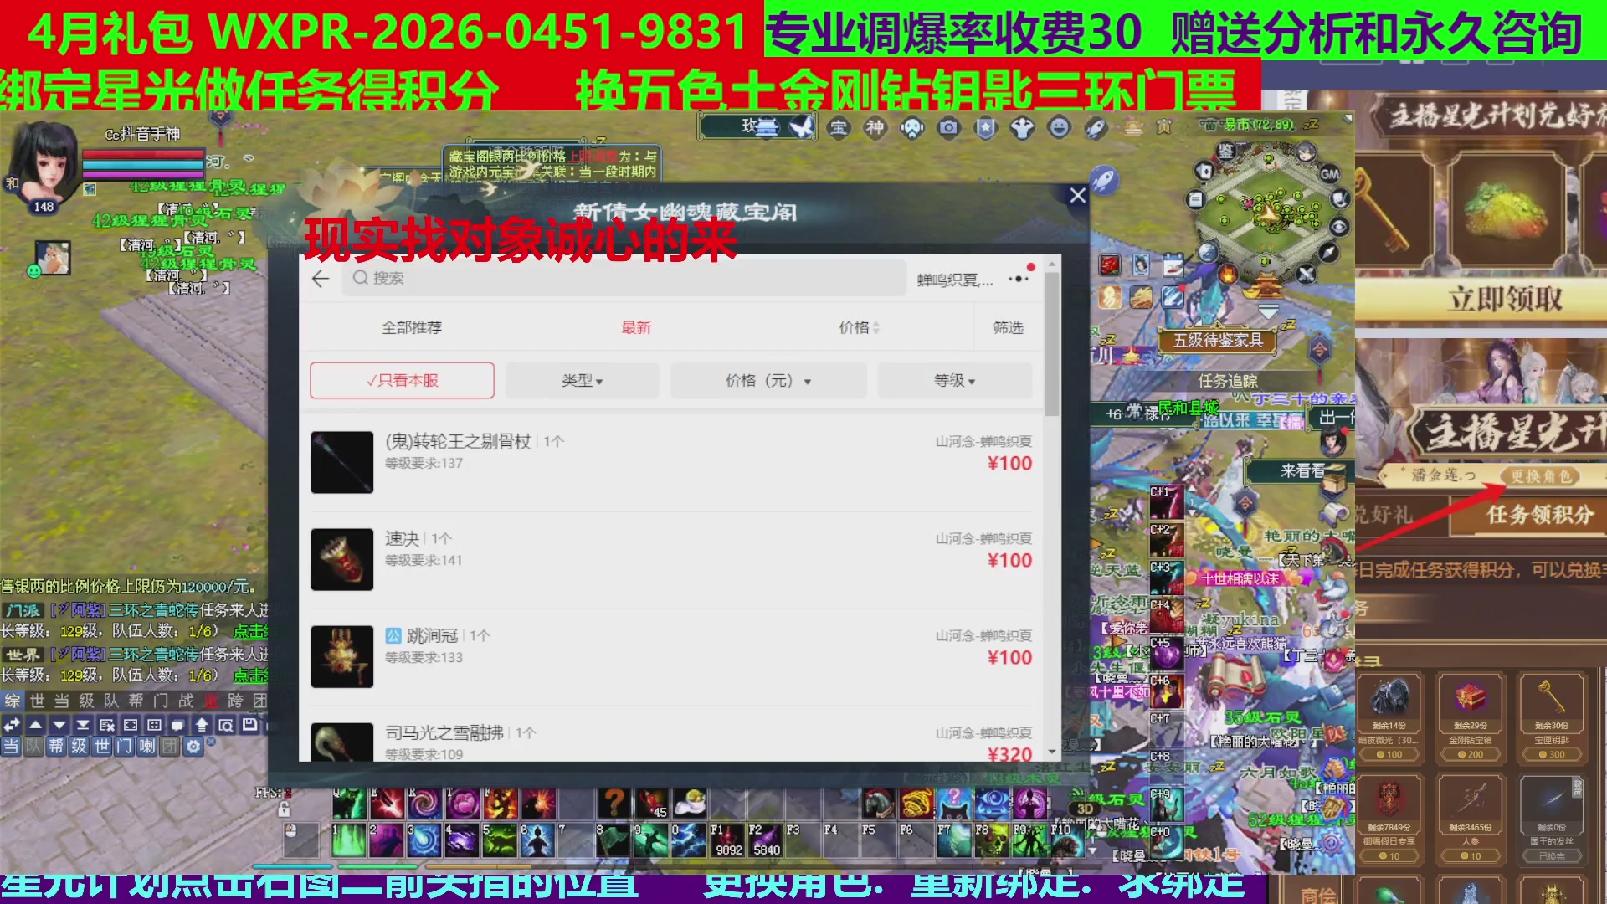Click the shop listing vertical scrollbar
This screenshot has height=904, width=1607.
pos(1052,343)
